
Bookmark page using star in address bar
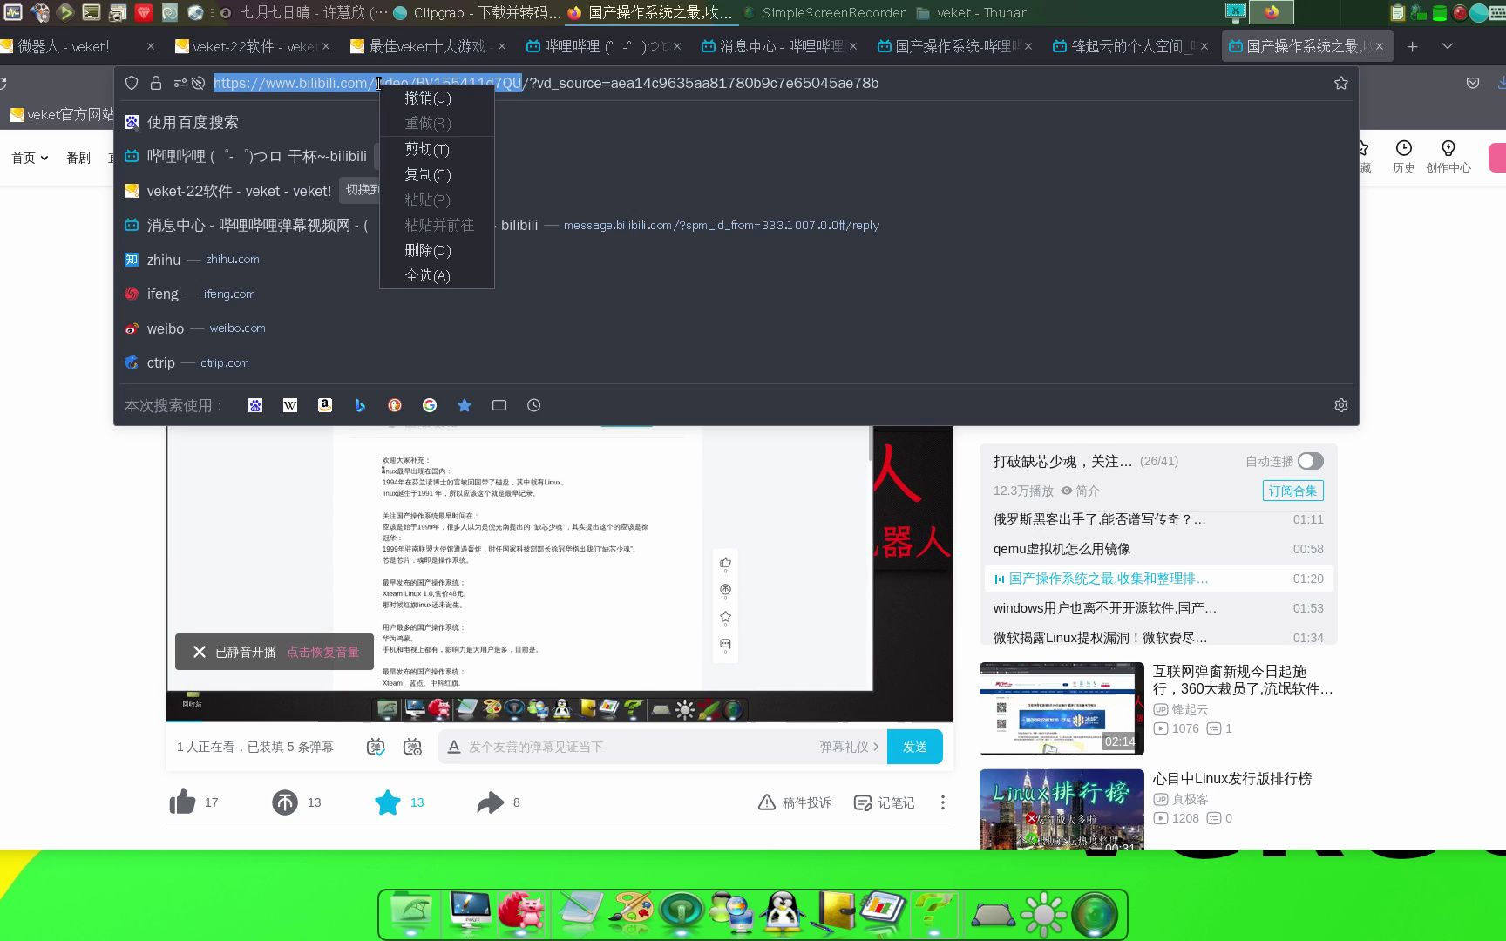[1340, 83]
